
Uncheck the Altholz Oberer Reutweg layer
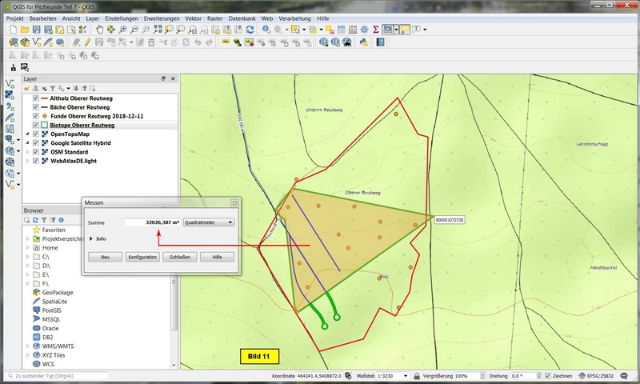(x=35, y=98)
